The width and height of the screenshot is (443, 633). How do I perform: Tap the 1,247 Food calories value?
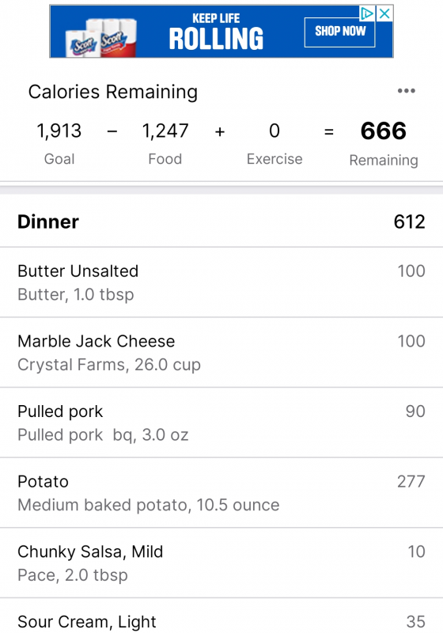pyautogui.click(x=165, y=131)
